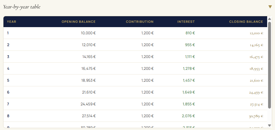Viewport: 275px width, 130px height.
Task: Click year 3 opening balance 14,165 €
Action: coord(89,57)
